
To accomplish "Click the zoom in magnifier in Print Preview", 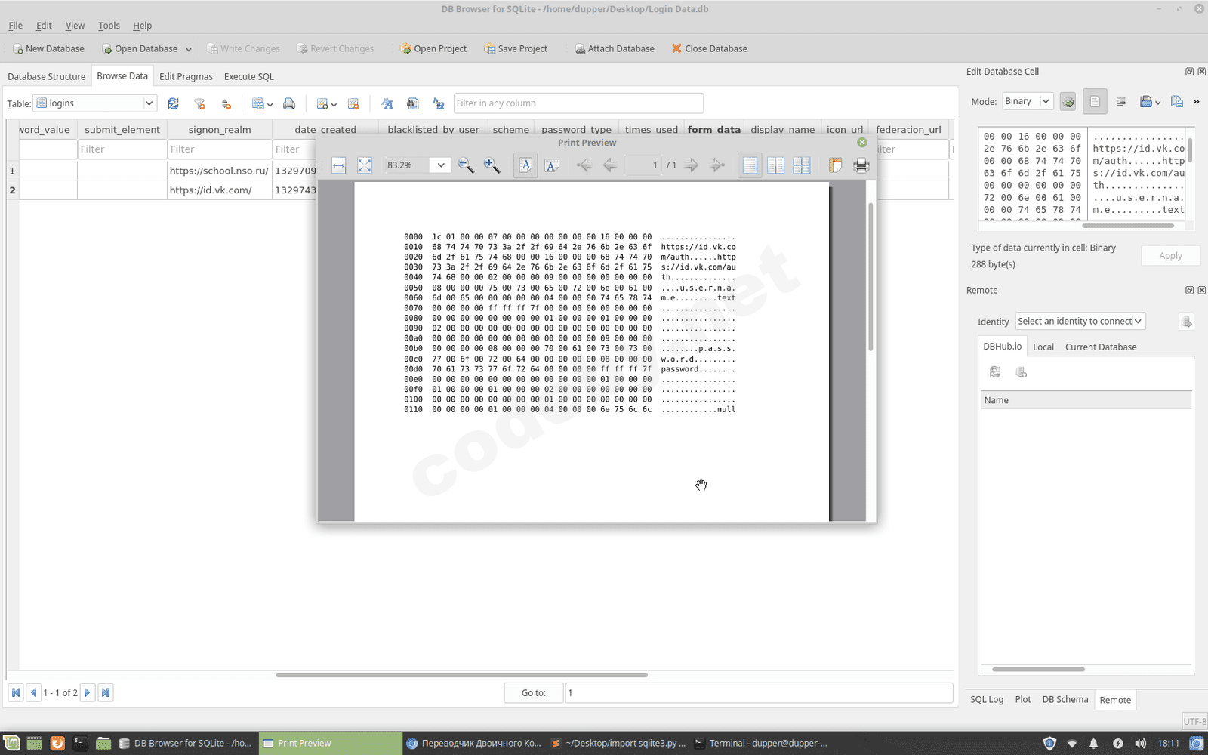I will (492, 165).
